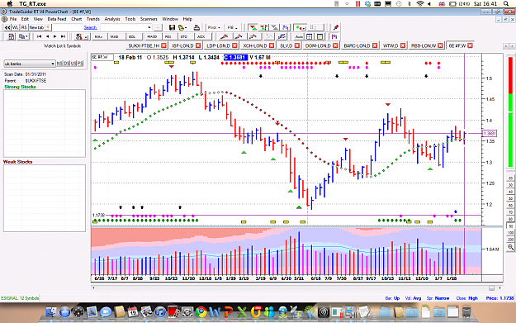Click the printer icon
The width and height of the screenshot is (516, 323).
(x=196, y=27)
